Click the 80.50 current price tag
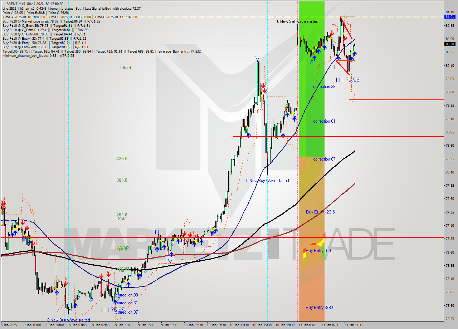Screen dimensions: 458x329 pyautogui.click(x=450, y=44)
